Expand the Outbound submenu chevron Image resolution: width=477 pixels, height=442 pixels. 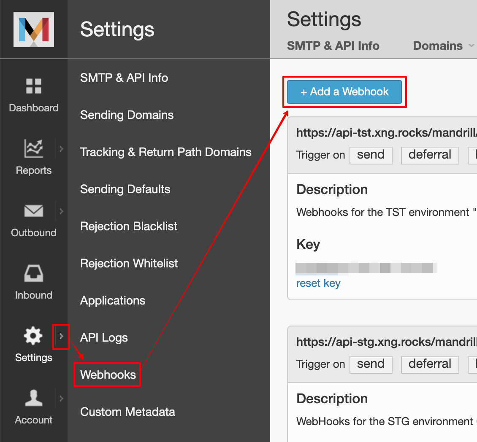pyautogui.click(x=62, y=211)
